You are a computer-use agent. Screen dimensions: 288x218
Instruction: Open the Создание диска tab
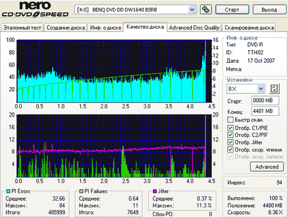pos(66,28)
